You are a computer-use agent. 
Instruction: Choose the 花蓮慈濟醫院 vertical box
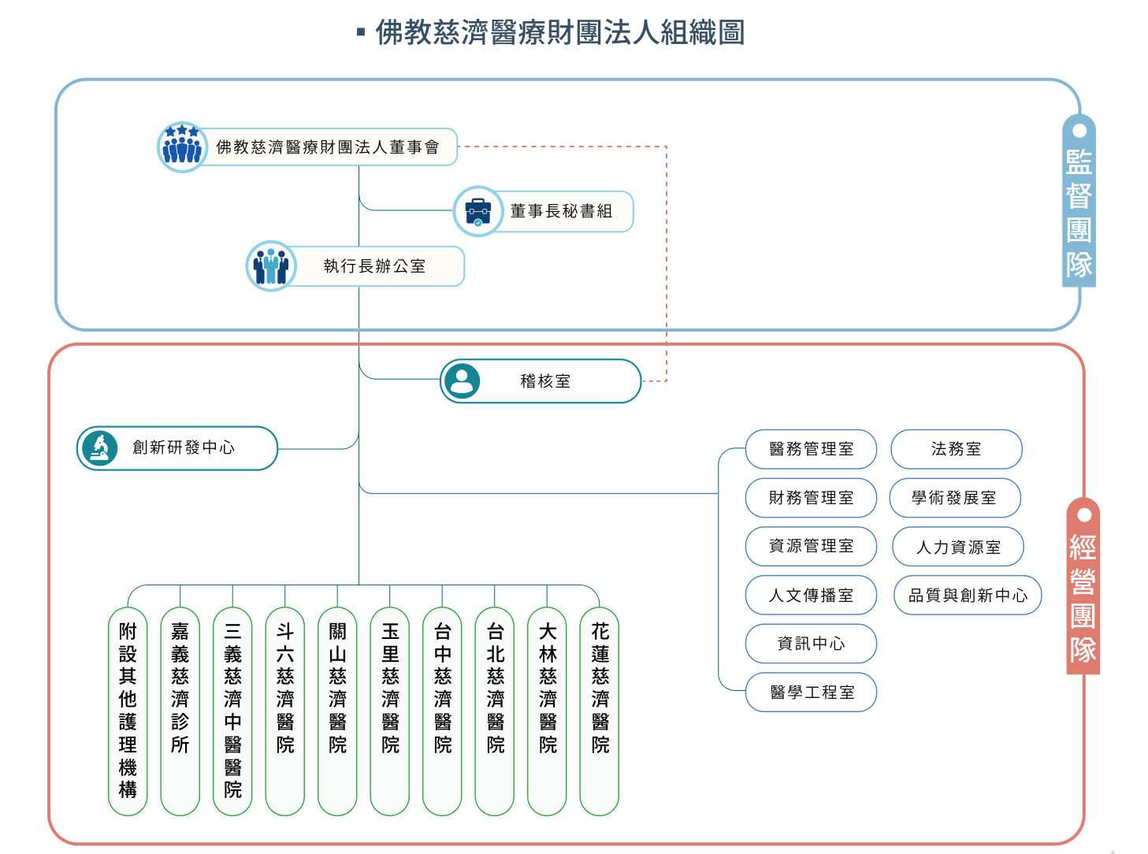600,711
